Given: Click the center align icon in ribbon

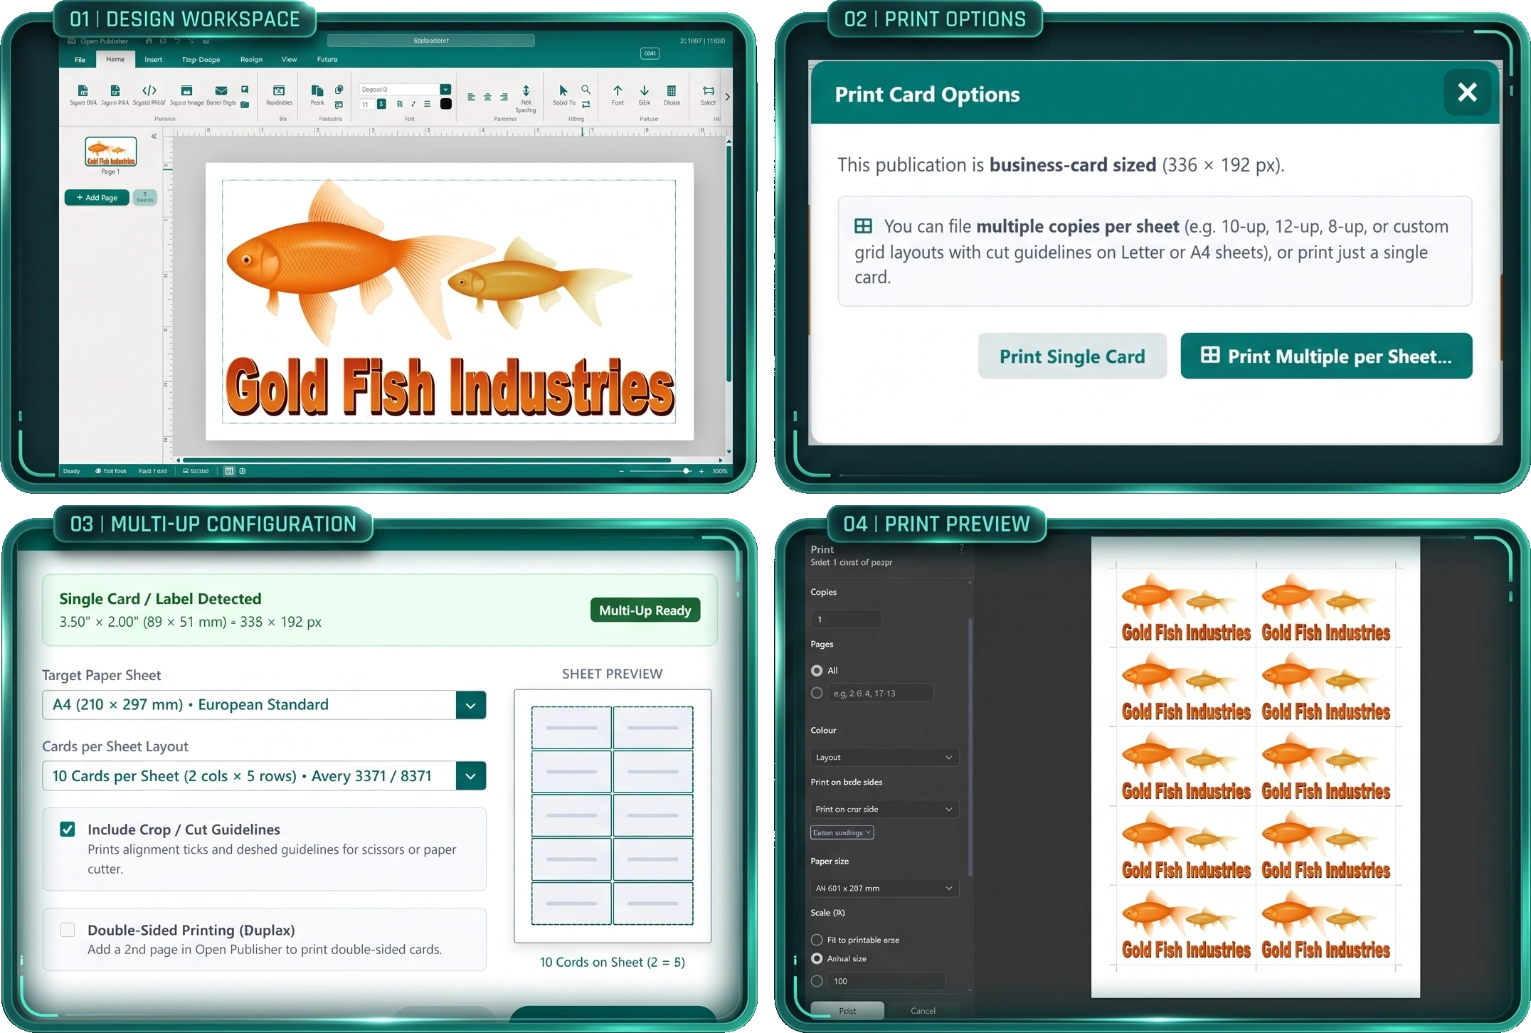Looking at the screenshot, I should click(x=487, y=97).
